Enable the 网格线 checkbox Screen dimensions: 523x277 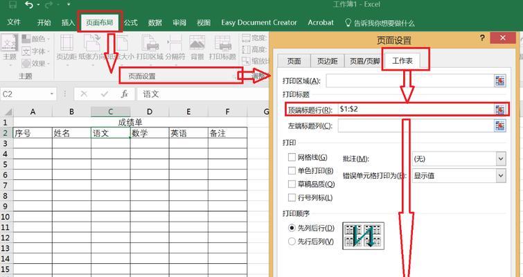coord(292,157)
